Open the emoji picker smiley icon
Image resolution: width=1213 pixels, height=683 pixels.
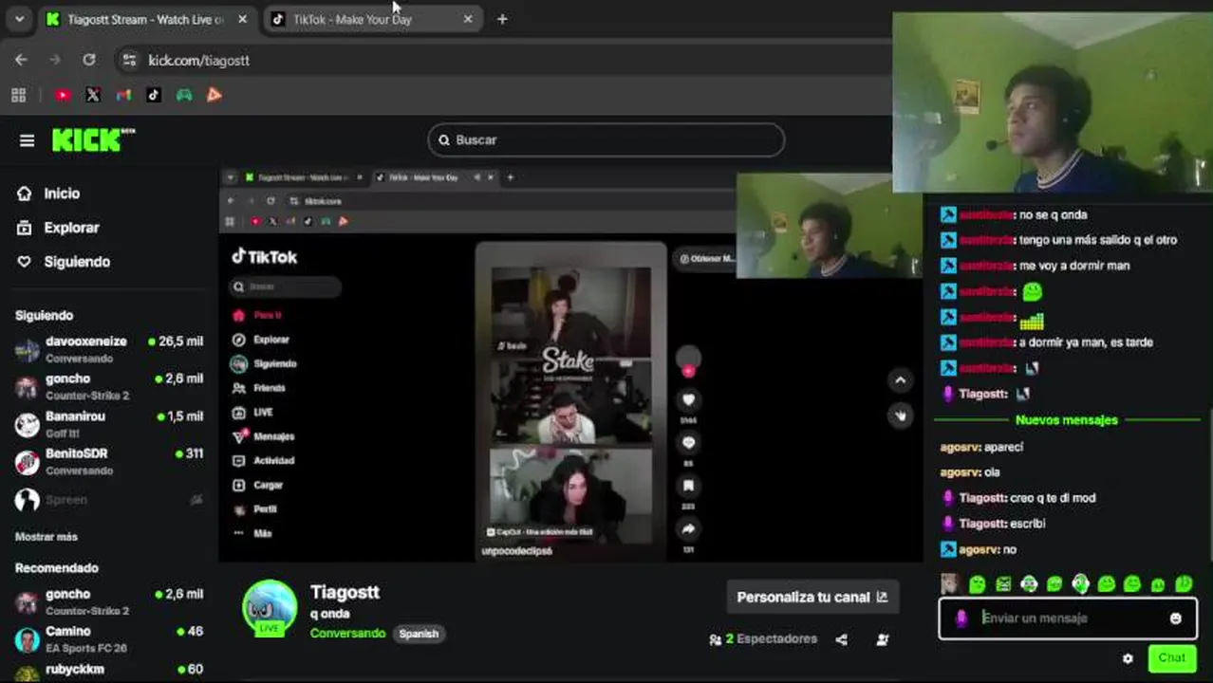tap(1175, 618)
